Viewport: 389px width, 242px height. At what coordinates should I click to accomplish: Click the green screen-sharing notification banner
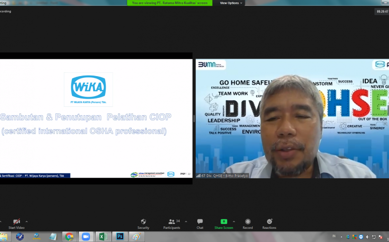coord(170,3)
